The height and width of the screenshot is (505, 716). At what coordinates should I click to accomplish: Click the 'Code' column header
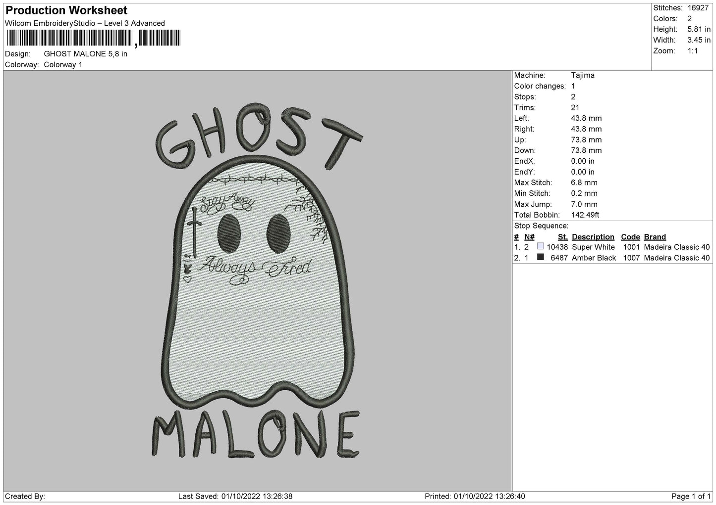(630, 237)
